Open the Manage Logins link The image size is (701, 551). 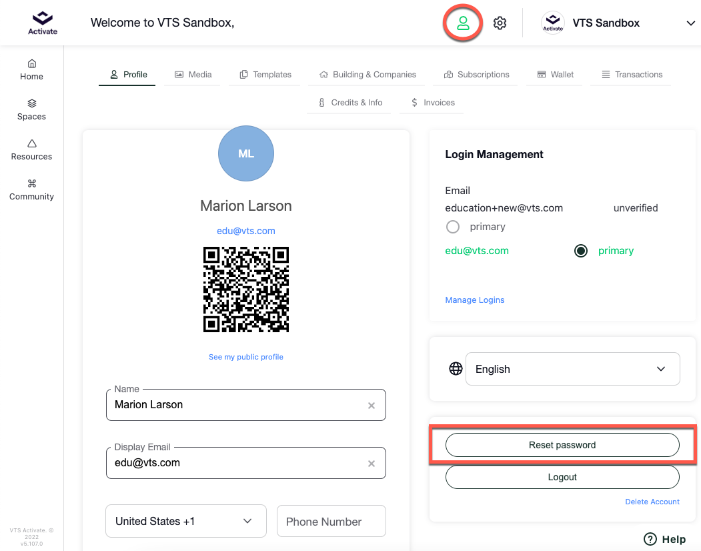475,300
